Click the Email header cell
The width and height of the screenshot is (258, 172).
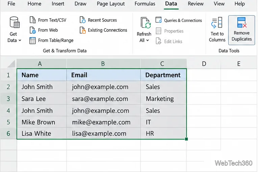pos(104,75)
